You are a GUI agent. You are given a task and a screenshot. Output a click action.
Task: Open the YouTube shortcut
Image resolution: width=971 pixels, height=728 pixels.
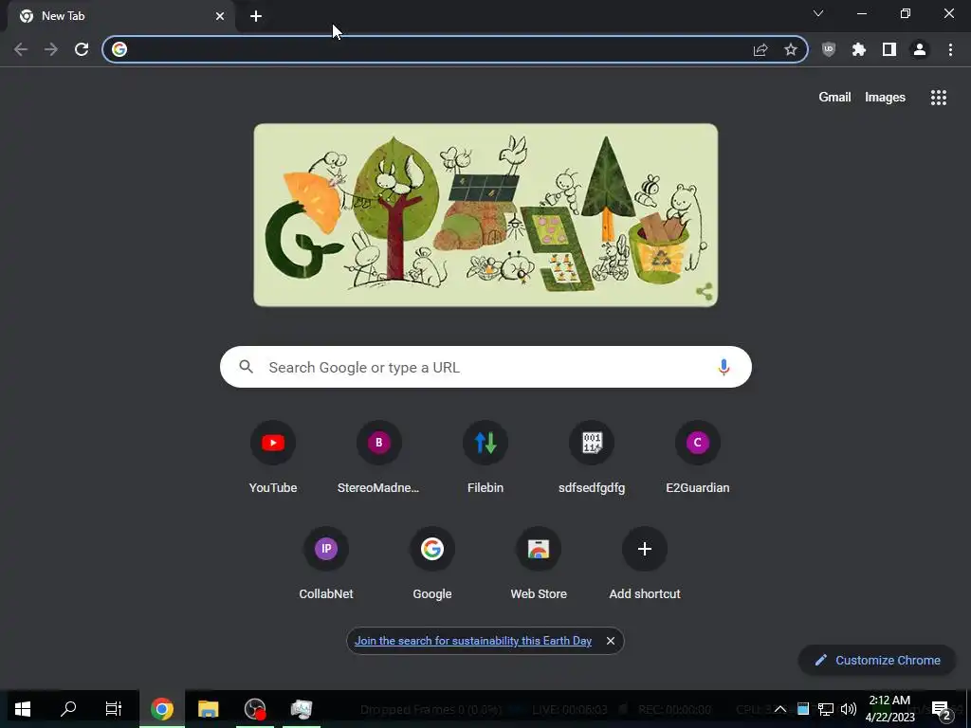(x=273, y=458)
